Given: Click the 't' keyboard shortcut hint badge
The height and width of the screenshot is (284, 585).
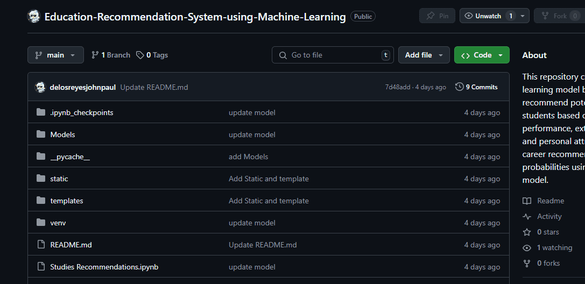Looking at the screenshot, I should click(x=386, y=55).
